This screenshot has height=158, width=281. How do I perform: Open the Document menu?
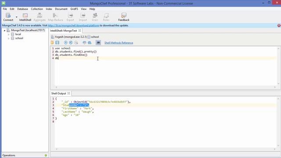click(x=61, y=9)
